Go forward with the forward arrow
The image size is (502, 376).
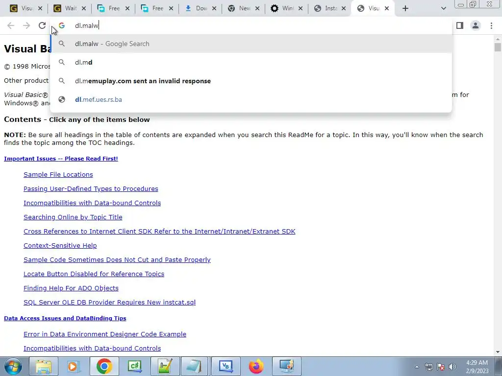click(x=26, y=25)
